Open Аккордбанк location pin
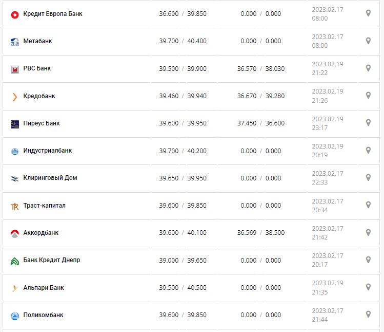 coord(368,232)
